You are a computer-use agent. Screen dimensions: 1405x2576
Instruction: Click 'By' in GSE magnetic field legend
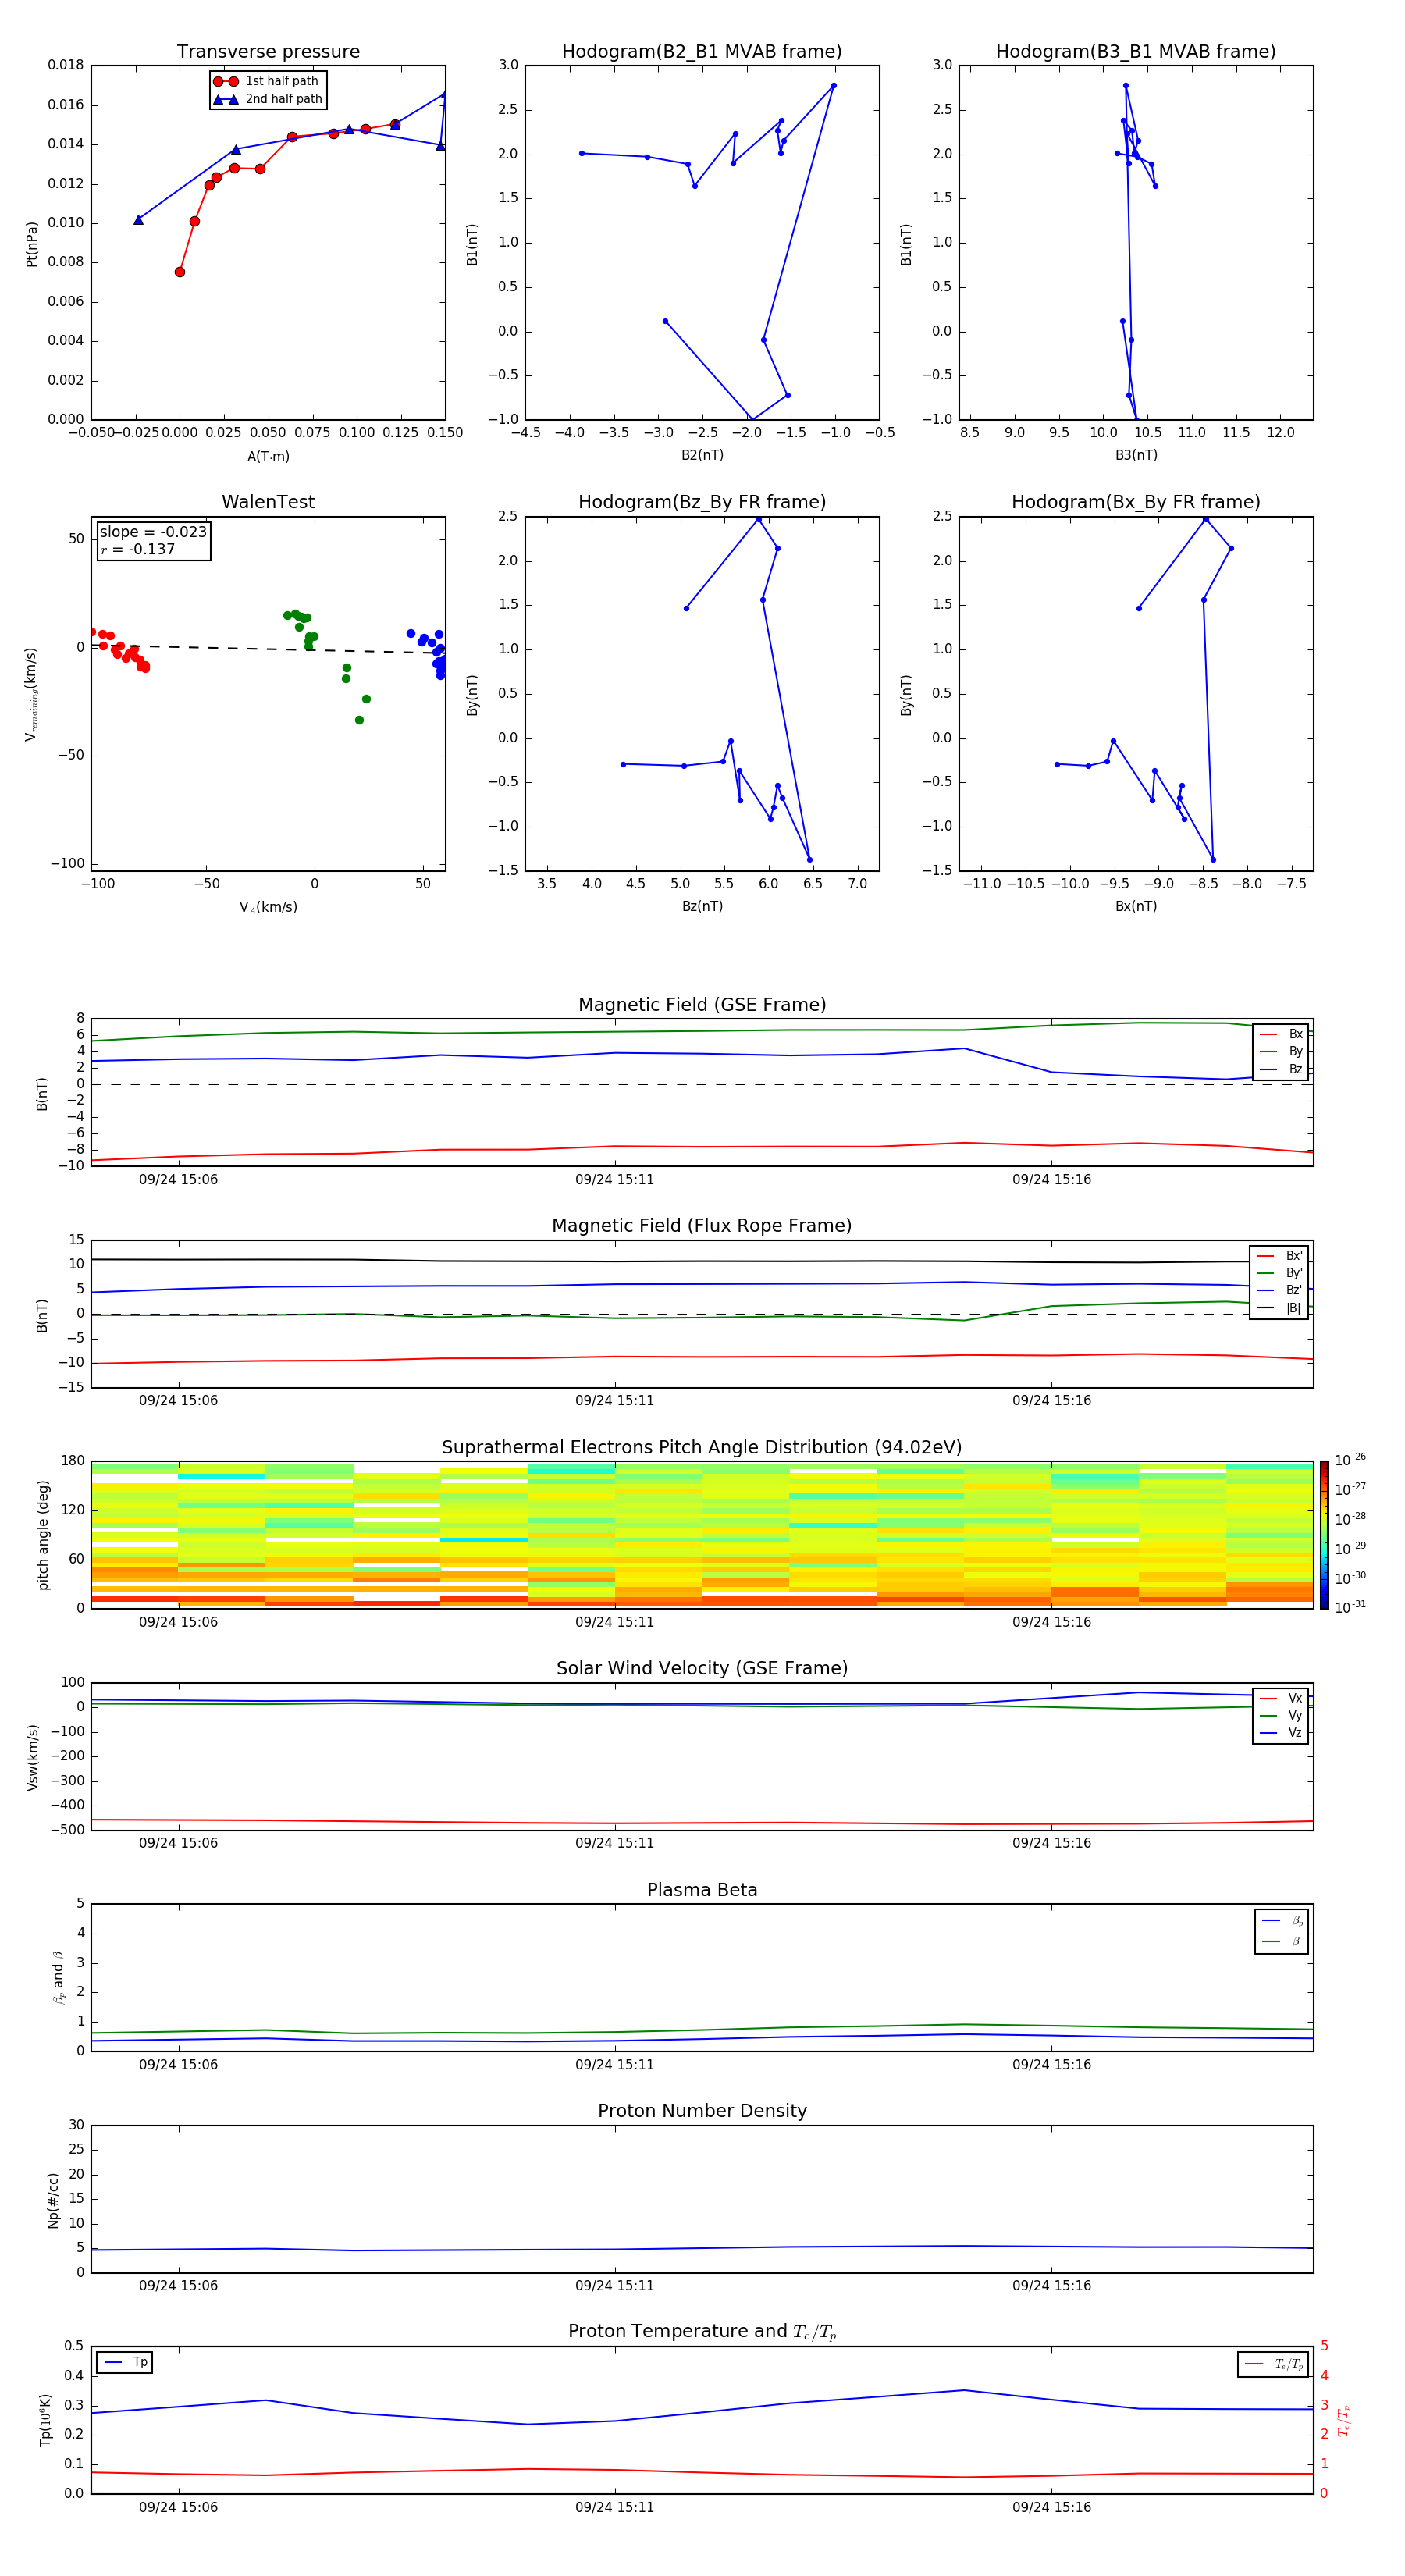point(1282,1051)
